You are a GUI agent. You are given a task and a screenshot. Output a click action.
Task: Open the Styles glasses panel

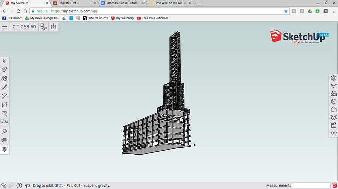[334, 133]
